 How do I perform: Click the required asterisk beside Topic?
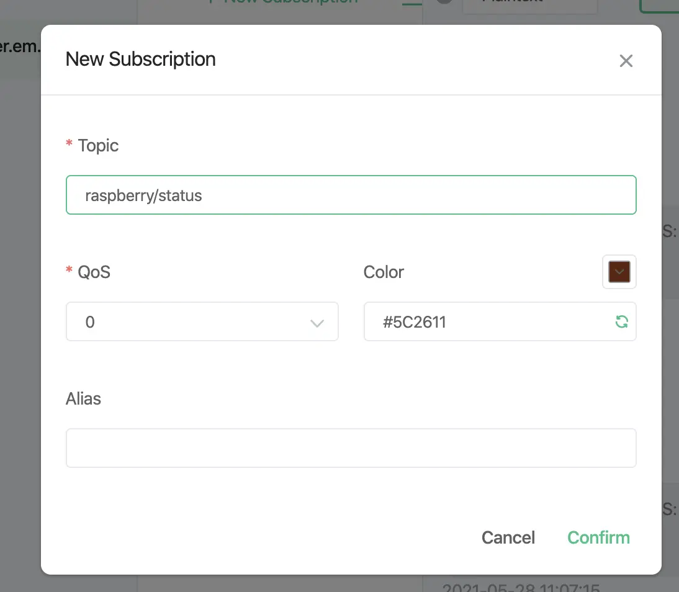[x=68, y=145]
